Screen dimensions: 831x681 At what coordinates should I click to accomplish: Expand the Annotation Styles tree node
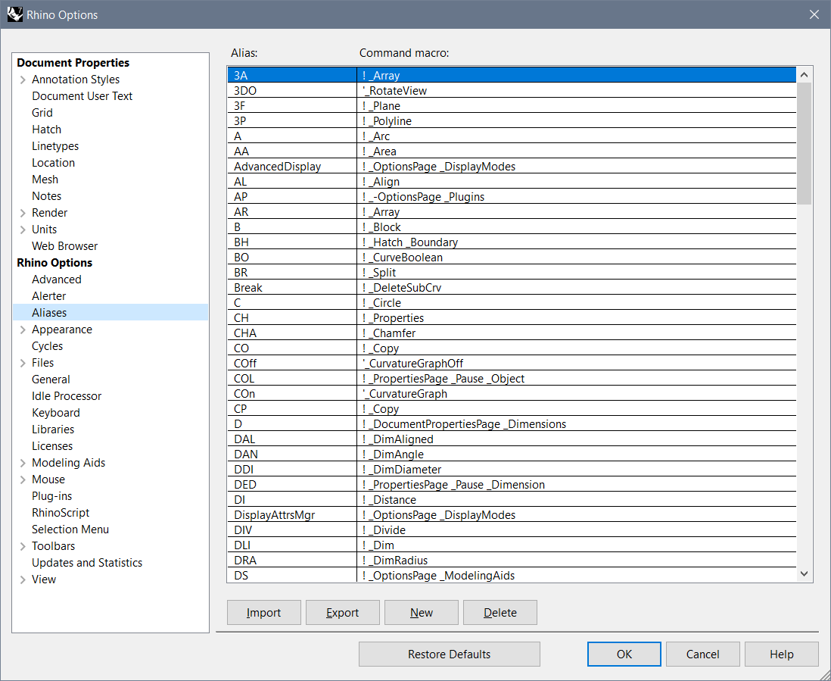coord(23,80)
